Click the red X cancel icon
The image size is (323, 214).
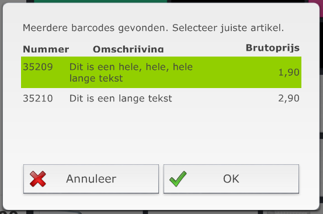coord(38,179)
